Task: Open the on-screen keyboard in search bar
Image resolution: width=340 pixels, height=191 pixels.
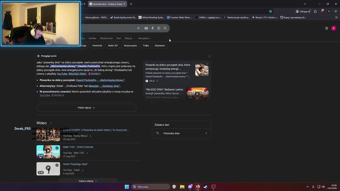Action: tap(146, 28)
